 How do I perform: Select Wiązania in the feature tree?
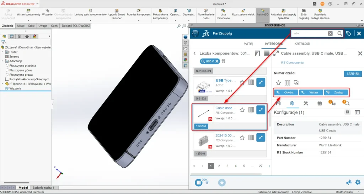tap(15, 88)
